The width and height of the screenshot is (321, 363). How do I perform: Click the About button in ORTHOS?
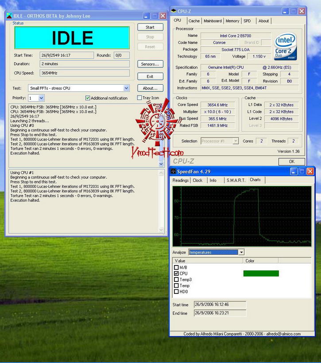pos(151,88)
